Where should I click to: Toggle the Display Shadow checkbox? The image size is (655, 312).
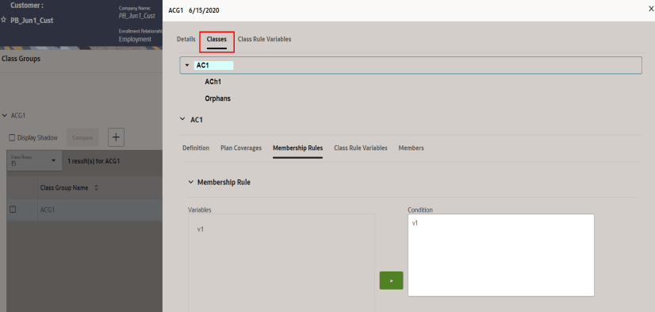click(12, 137)
